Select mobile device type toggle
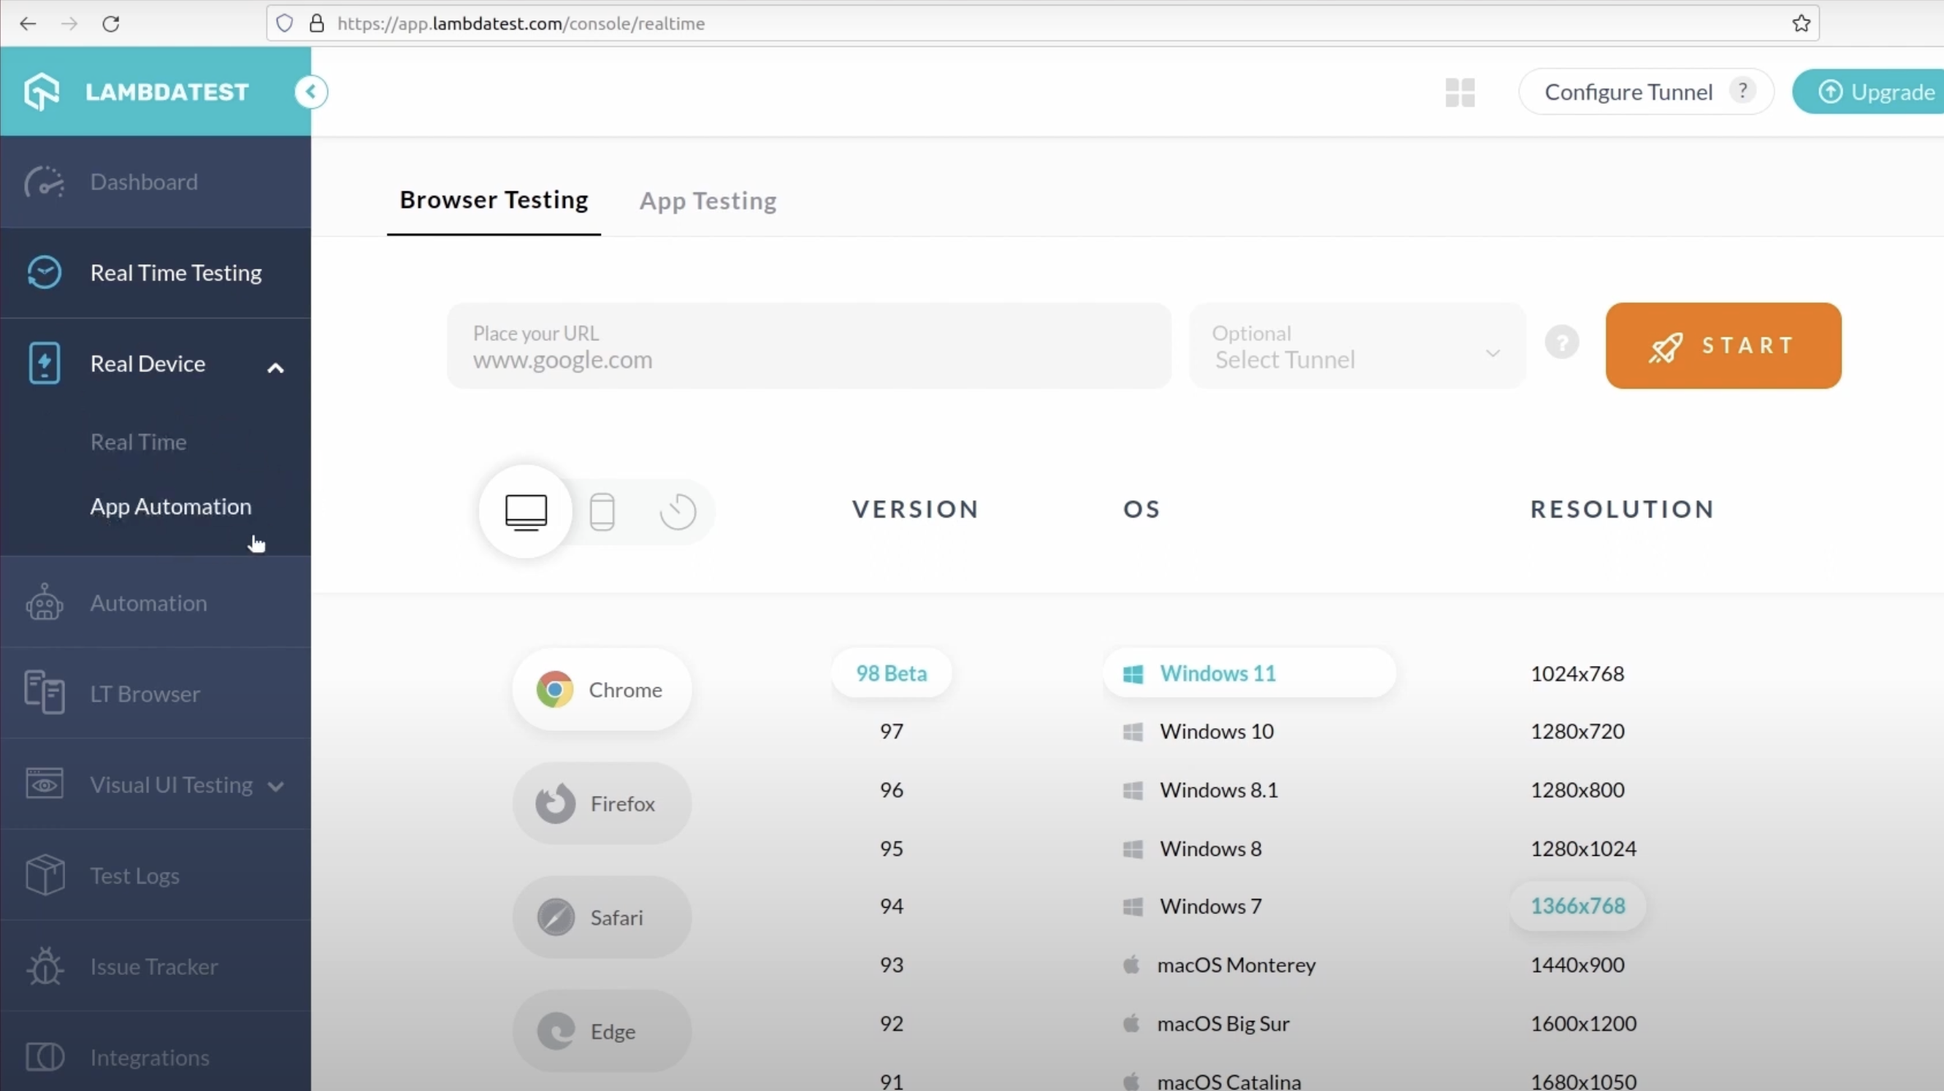Screen dimensions: 1944x1091 click(x=602, y=512)
